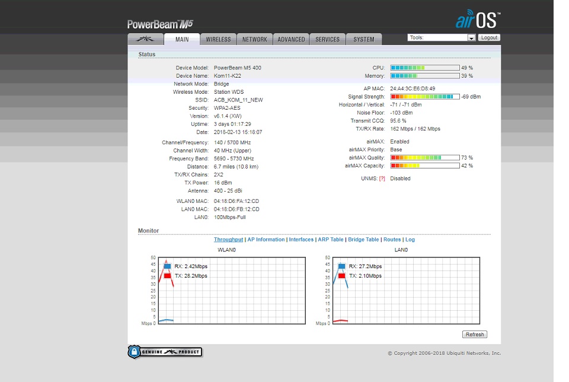
Task: Click the WLAN0 throughput graph
Action: click(232, 291)
